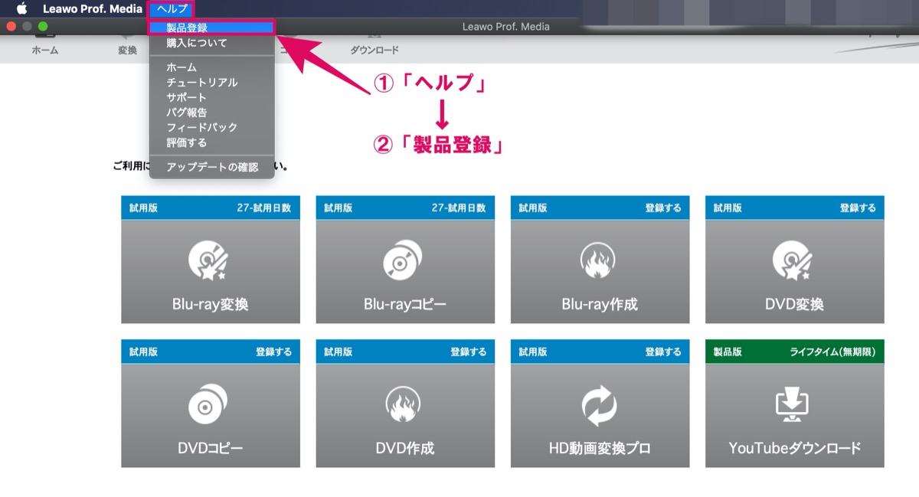The width and height of the screenshot is (919, 497).
Task: Close the Leawo Prof. Media window
Action: point(11,26)
